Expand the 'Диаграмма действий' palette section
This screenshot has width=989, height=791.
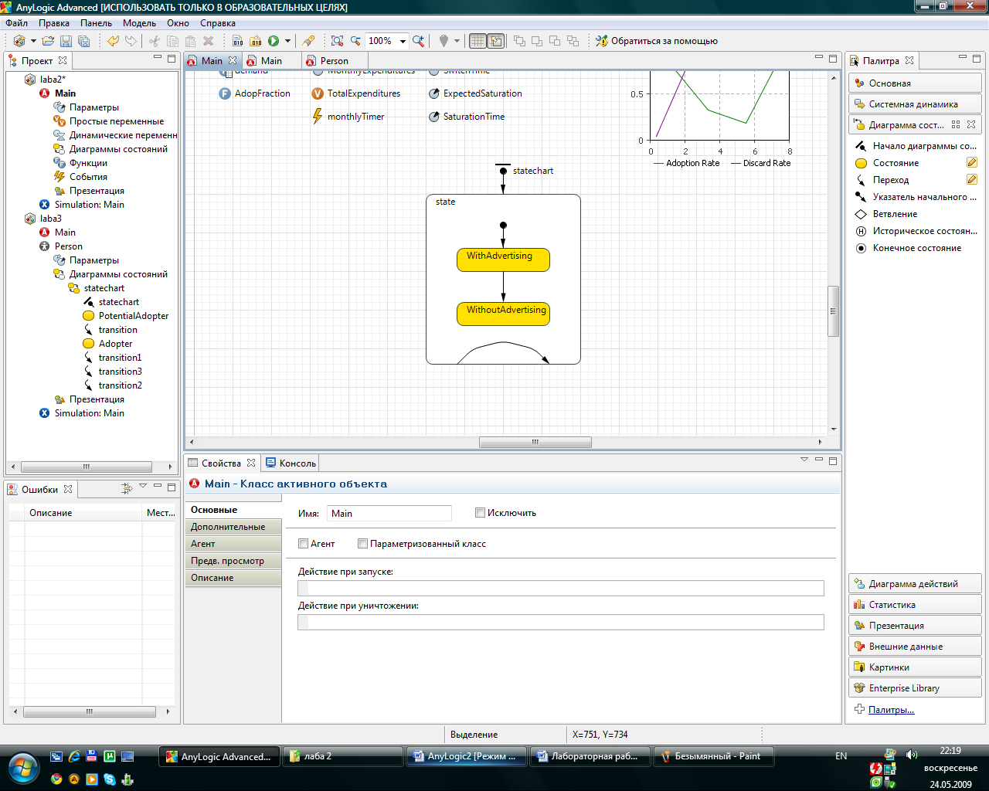pos(915,584)
